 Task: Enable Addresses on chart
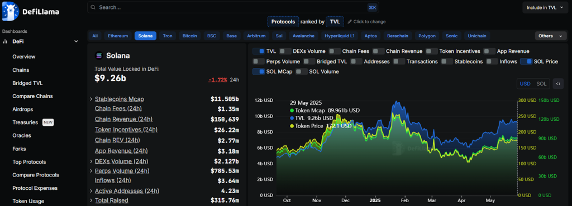tap(356, 61)
